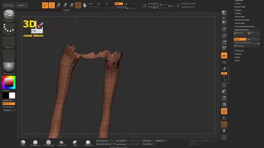
Task: Adjust the Focal Shift slider
Action: 160,3
